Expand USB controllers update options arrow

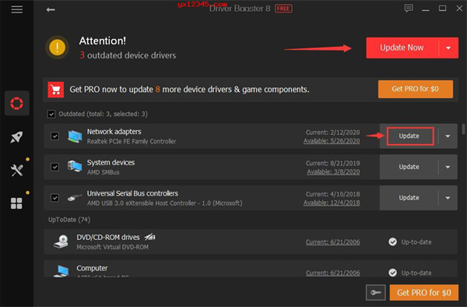coord(448,198)
